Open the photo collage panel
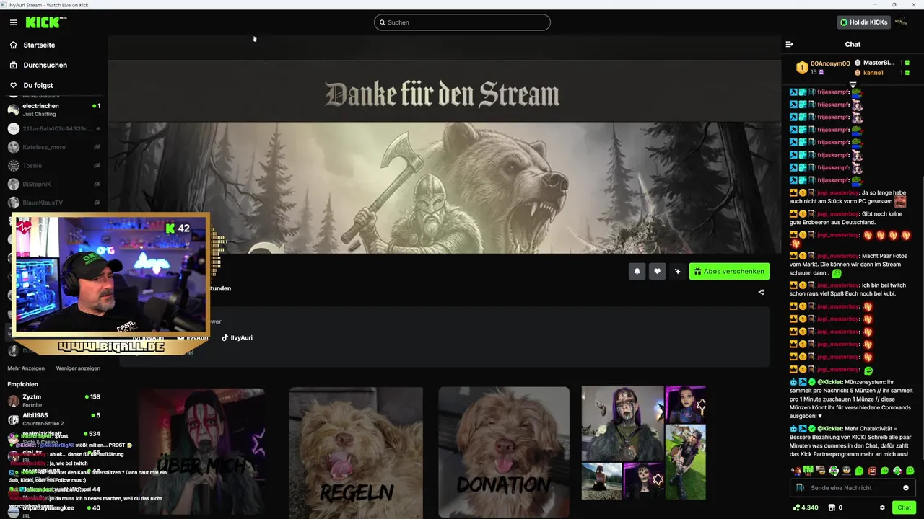 644,443
